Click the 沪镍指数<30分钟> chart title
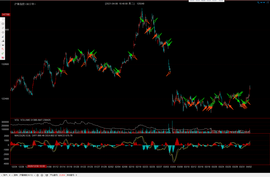Viewport: 270px width, 177px height. tap(25, 4)
